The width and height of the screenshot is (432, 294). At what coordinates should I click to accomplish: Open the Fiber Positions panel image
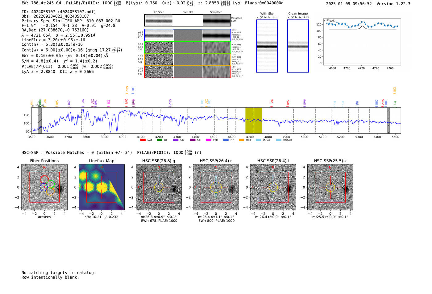click(44, 187)
